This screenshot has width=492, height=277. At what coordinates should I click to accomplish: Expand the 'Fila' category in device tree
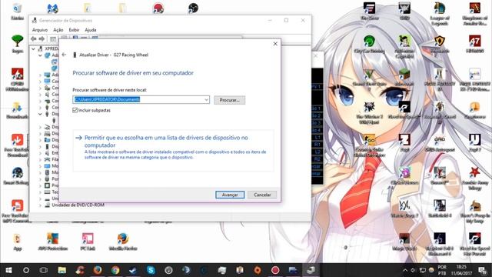[x=40, y=159]
